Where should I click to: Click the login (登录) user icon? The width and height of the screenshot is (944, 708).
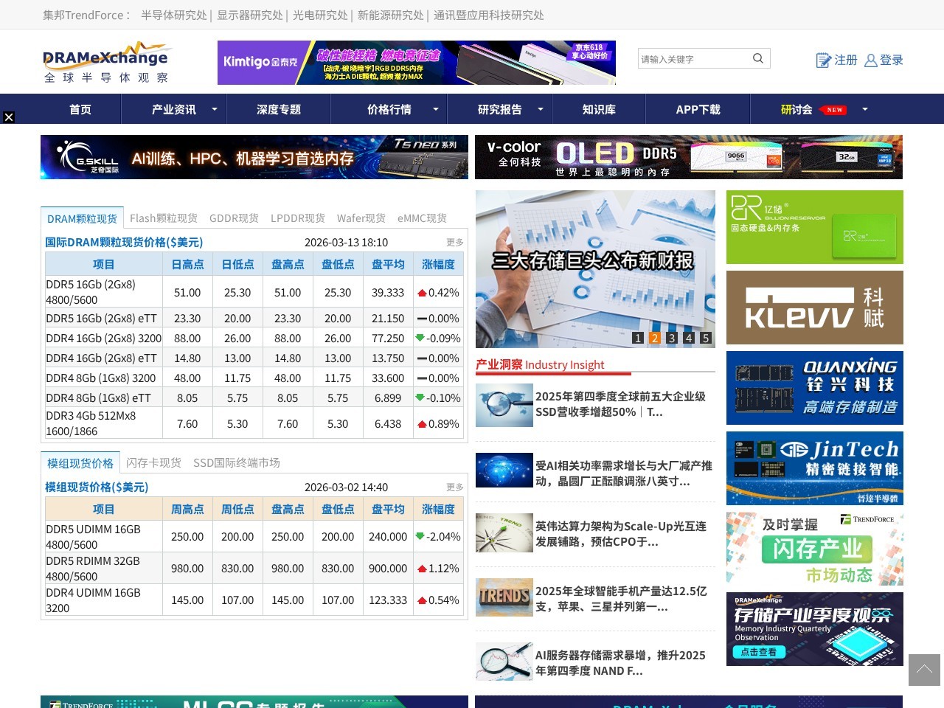click(871, 60)
